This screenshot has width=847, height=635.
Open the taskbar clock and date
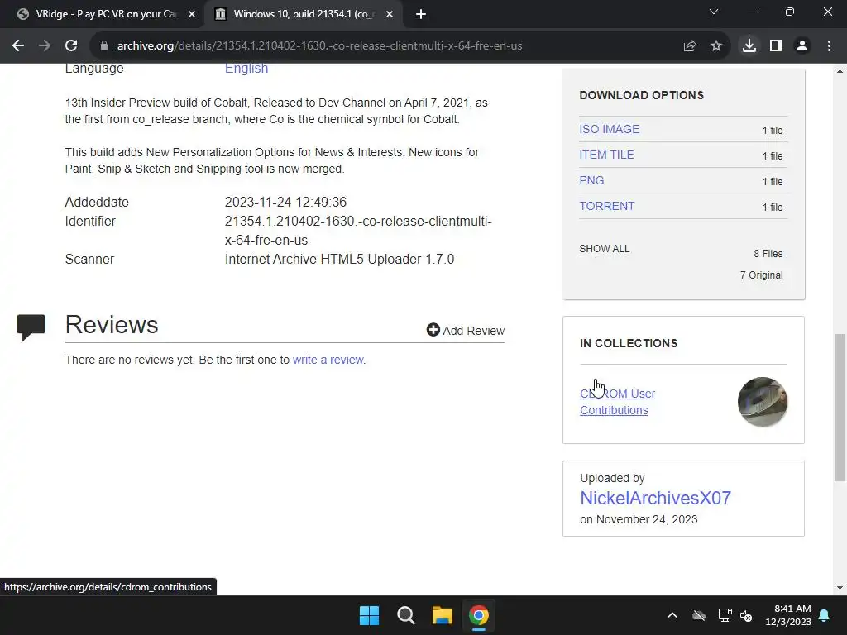pyautogui.click(x=788, y=615)
